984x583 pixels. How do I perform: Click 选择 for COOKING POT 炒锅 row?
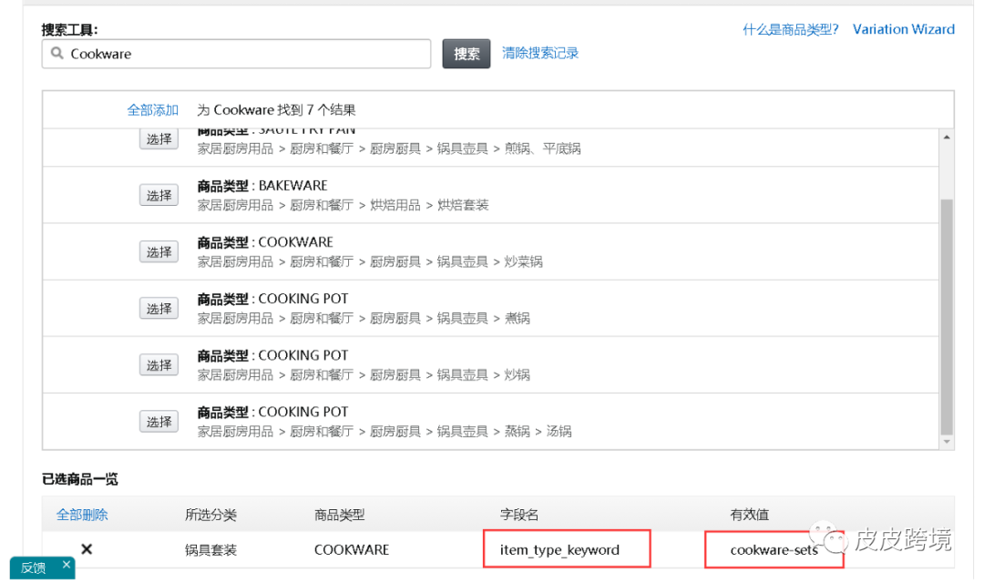point(159,365)
